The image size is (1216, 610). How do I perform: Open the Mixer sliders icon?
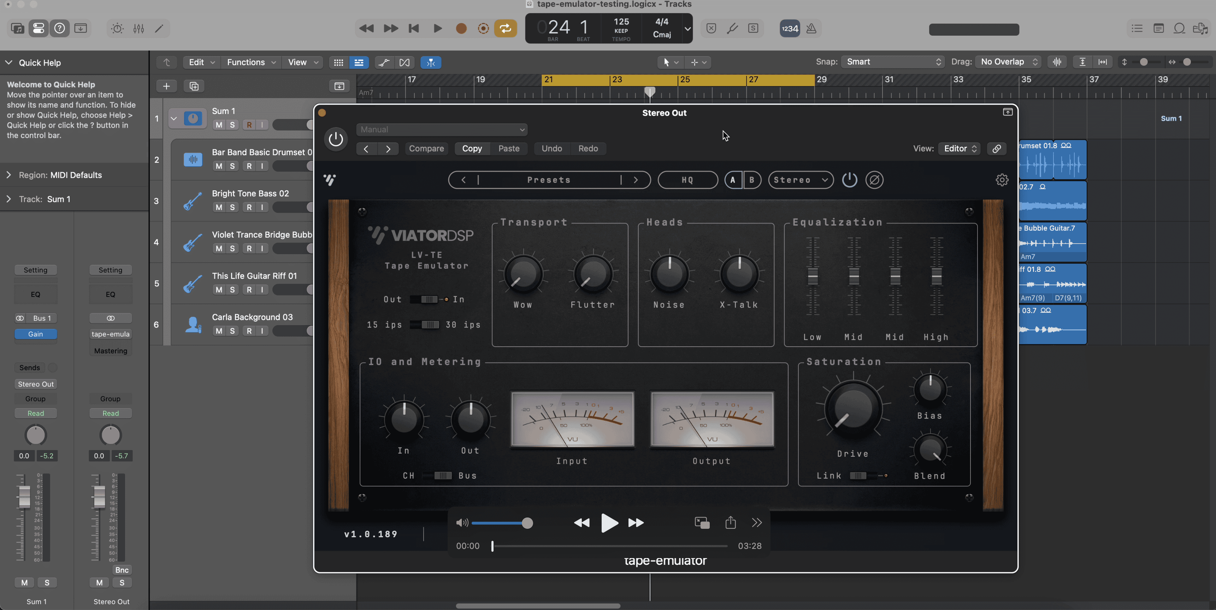(x=138, y=29)
